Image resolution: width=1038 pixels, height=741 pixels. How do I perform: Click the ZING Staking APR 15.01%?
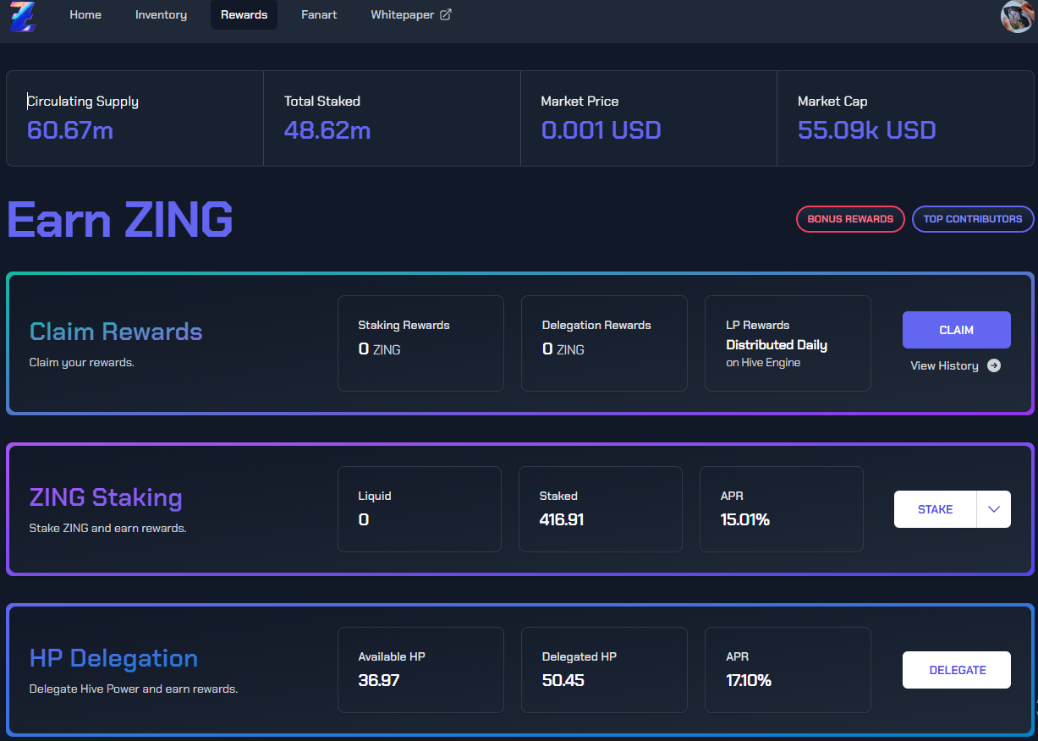[x=745, y=519]
